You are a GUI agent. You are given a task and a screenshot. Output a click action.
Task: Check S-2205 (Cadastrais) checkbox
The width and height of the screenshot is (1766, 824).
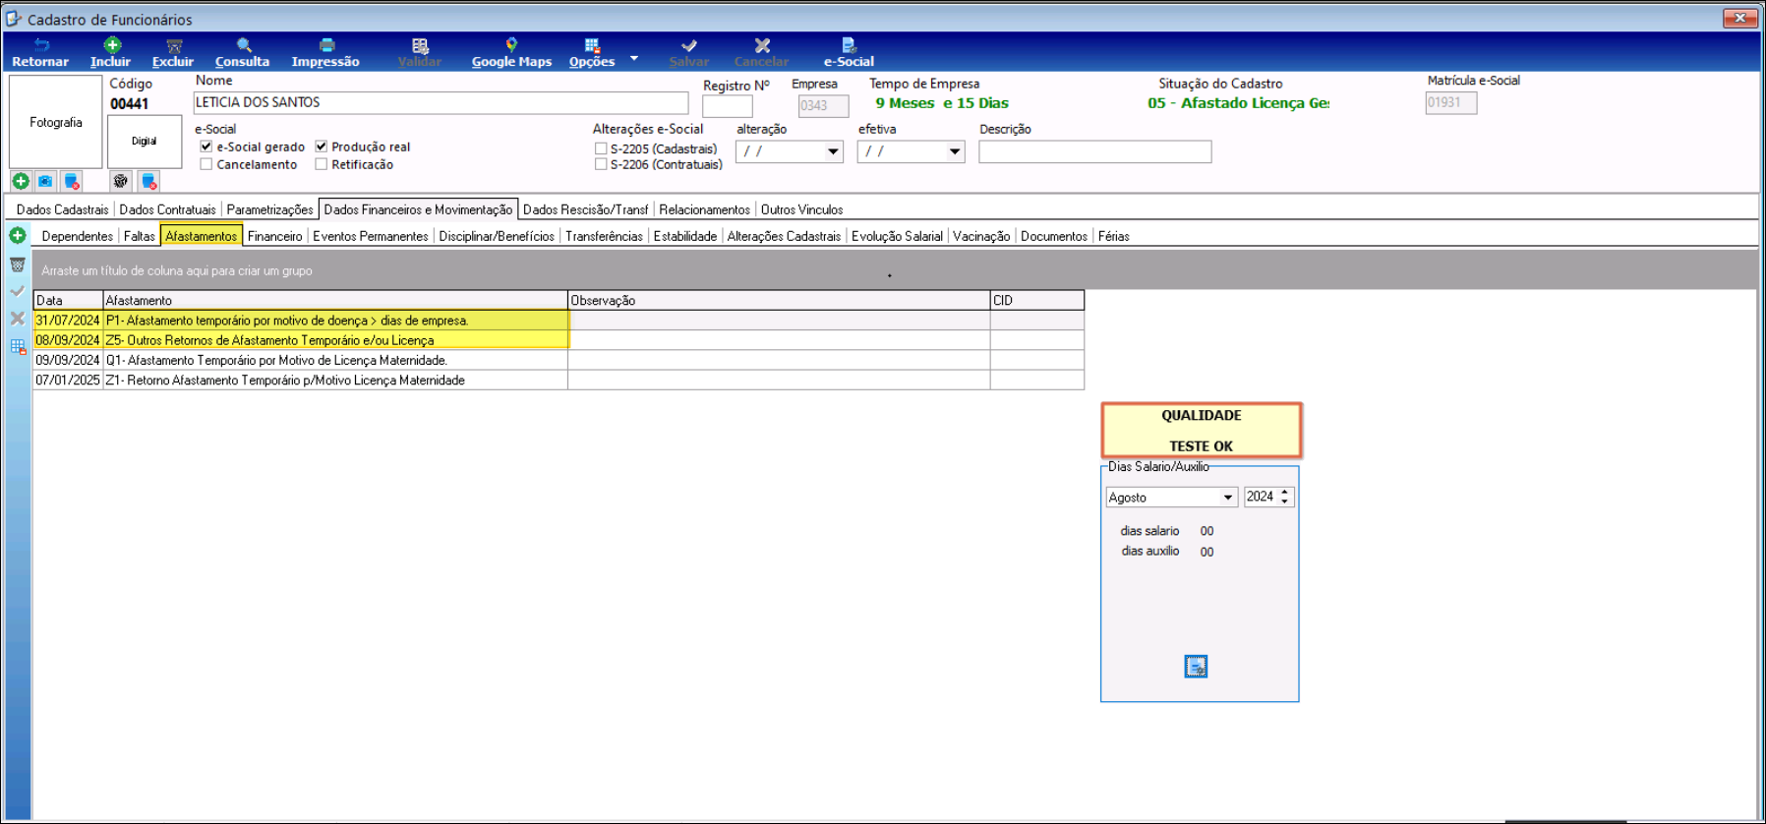pos(601,148)
